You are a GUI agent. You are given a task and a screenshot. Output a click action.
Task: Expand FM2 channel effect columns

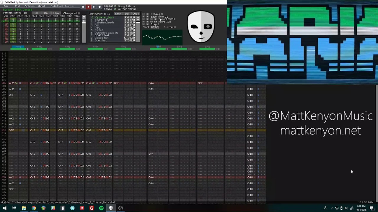[x=51, y=49]
